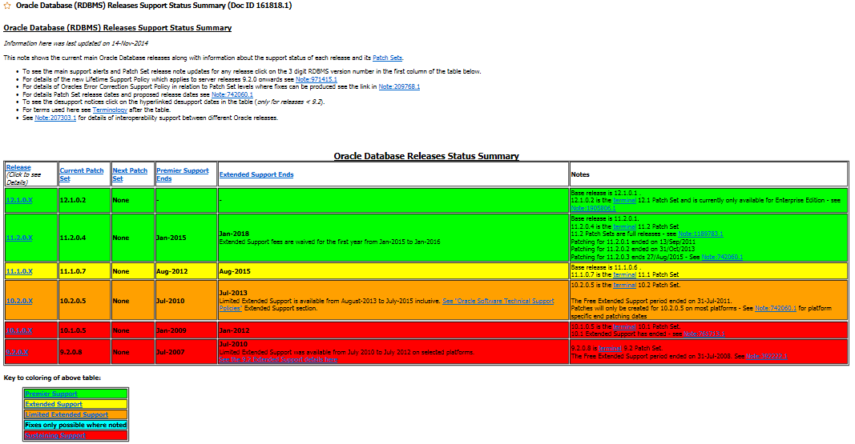Open Note:1905806.1 in 12.1 notes
This screenshot has width=855, height=444.
[x=593, y=208]
